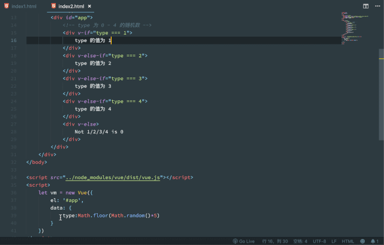The height and width of the screenshot is (245, 384).
Task: Click the v-if="type === 1" attribute
Action: click(104, 33)
